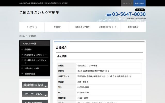This screenshot has width=165, height=103.
Task: Click the partially visible お問い合わせ sidebar banner
Action: coord(35,101)
